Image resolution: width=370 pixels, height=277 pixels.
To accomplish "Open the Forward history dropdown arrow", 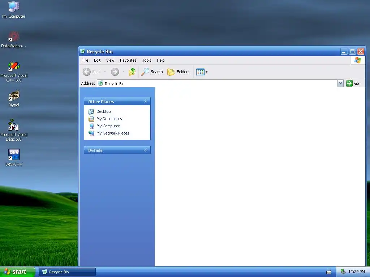I will tap(124, 72).
